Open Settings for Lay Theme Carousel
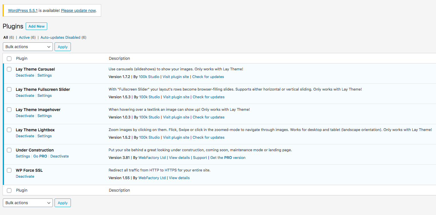Screen dimensions: 436x215 click(45, 75)
